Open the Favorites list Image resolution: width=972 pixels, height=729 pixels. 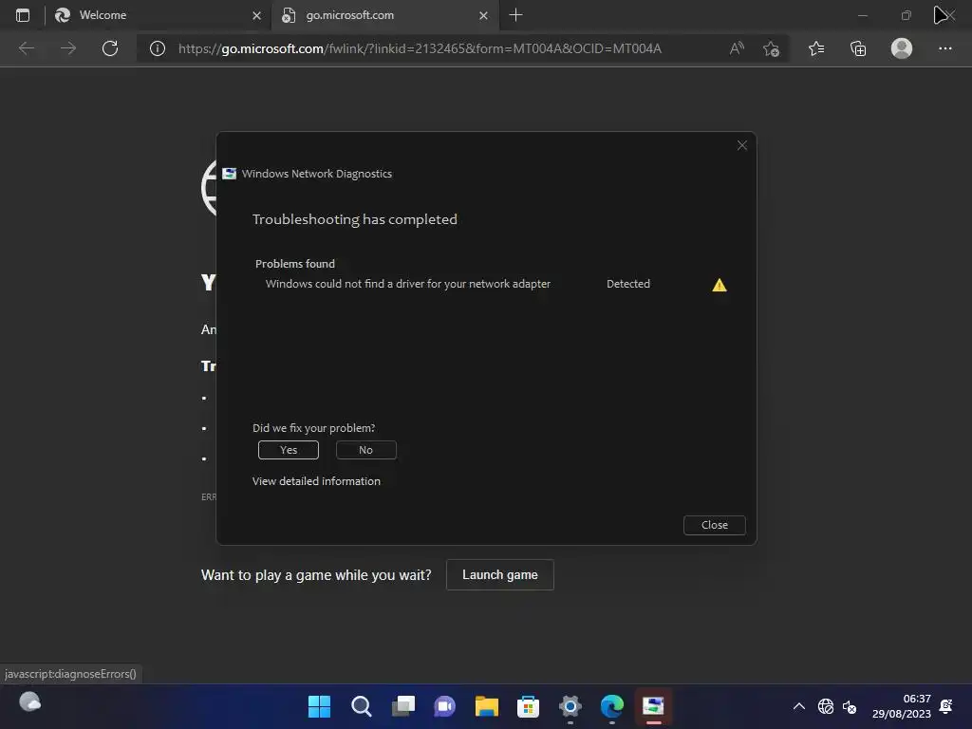click(x=816, y=48)
